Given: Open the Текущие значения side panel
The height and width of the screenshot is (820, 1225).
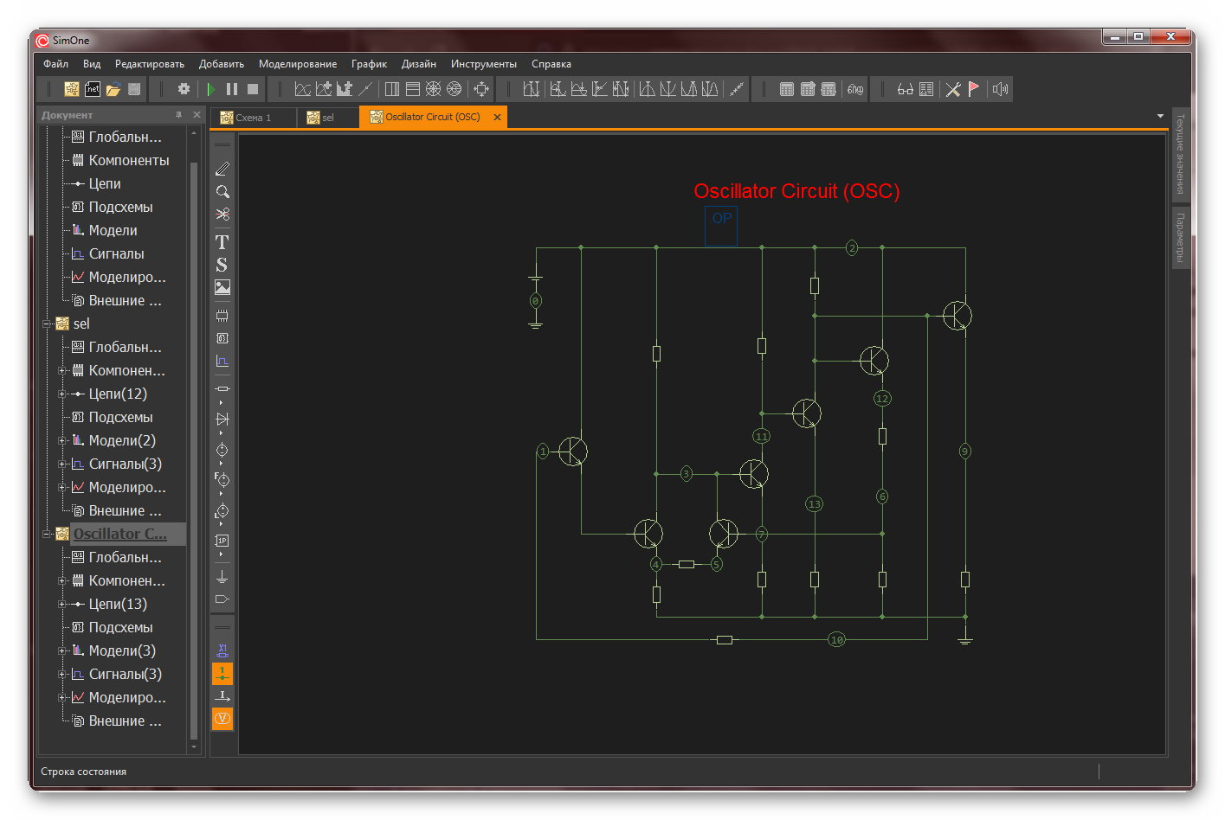Looking at the screenshot, I should tap(1180, 154).
